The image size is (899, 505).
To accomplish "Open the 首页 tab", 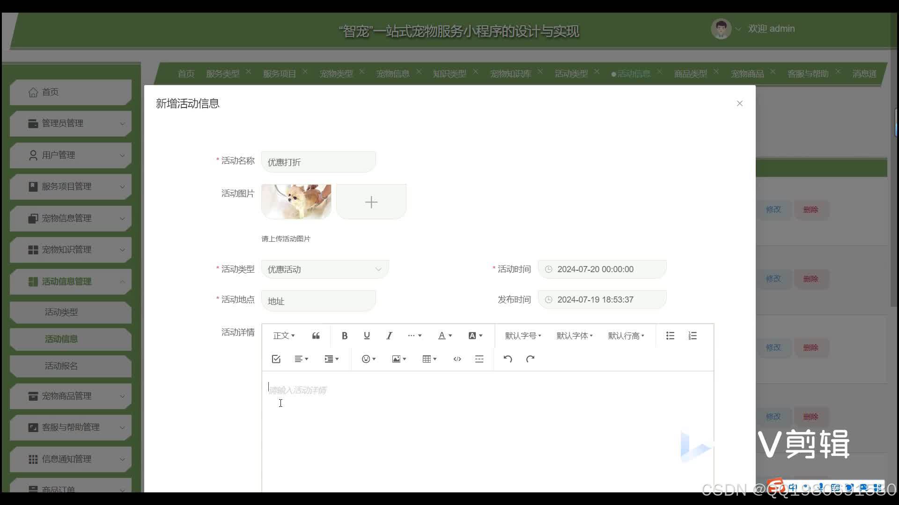I will [x=185, y=73].
